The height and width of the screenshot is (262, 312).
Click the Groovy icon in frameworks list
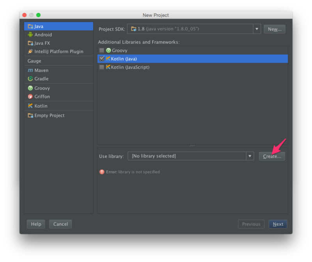click(108, 50)
